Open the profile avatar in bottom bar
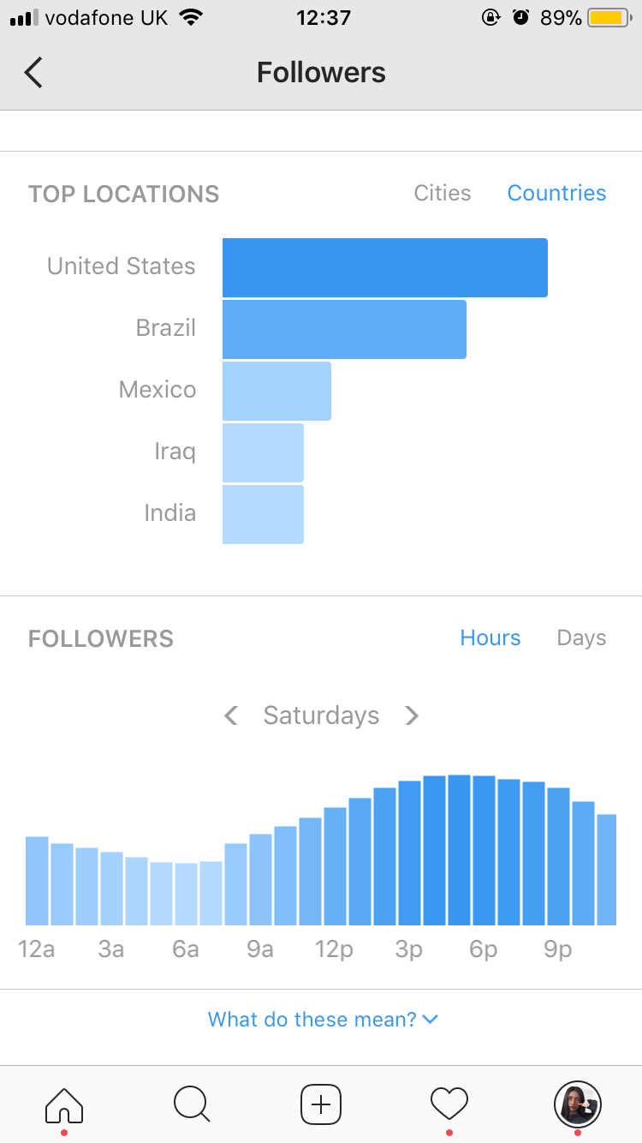The height and width of the screenshot is (1143, 642). (x=578, y=1104)
